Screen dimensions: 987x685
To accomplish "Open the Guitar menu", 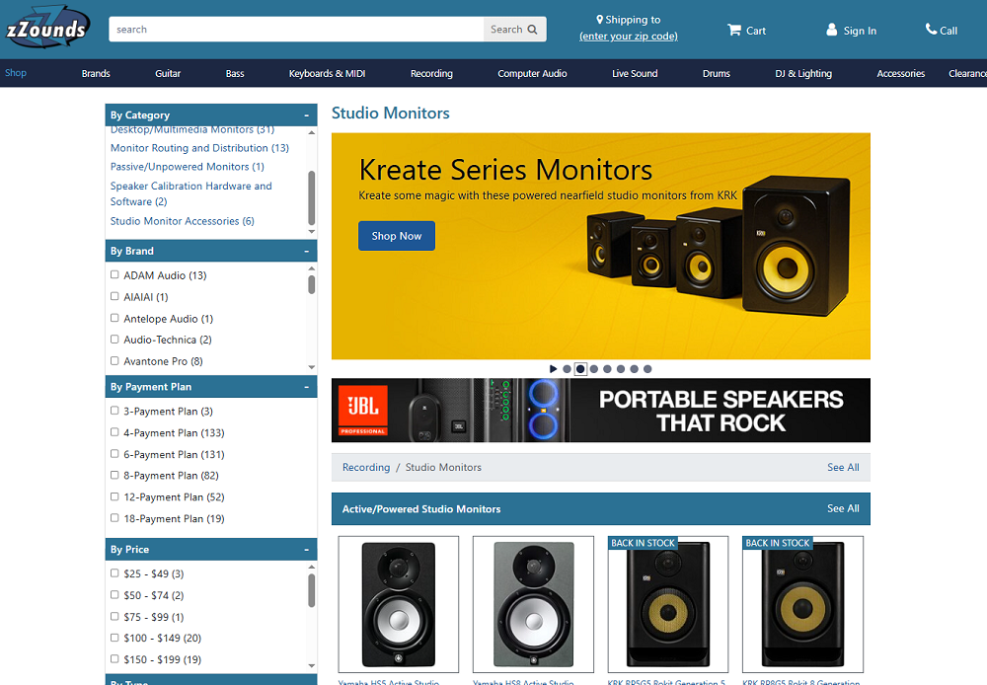I will tap(168, 74).
